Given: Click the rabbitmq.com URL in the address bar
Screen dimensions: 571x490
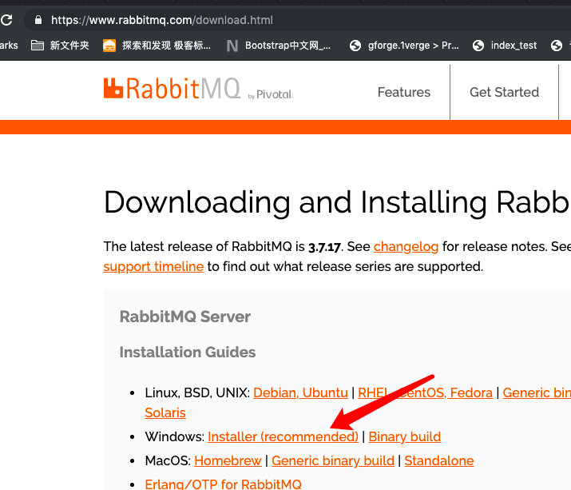Looking at the screenshot, I should (x=161, y=20).
